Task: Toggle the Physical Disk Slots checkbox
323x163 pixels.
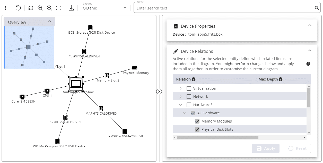Action: click(x=197, y=129)
